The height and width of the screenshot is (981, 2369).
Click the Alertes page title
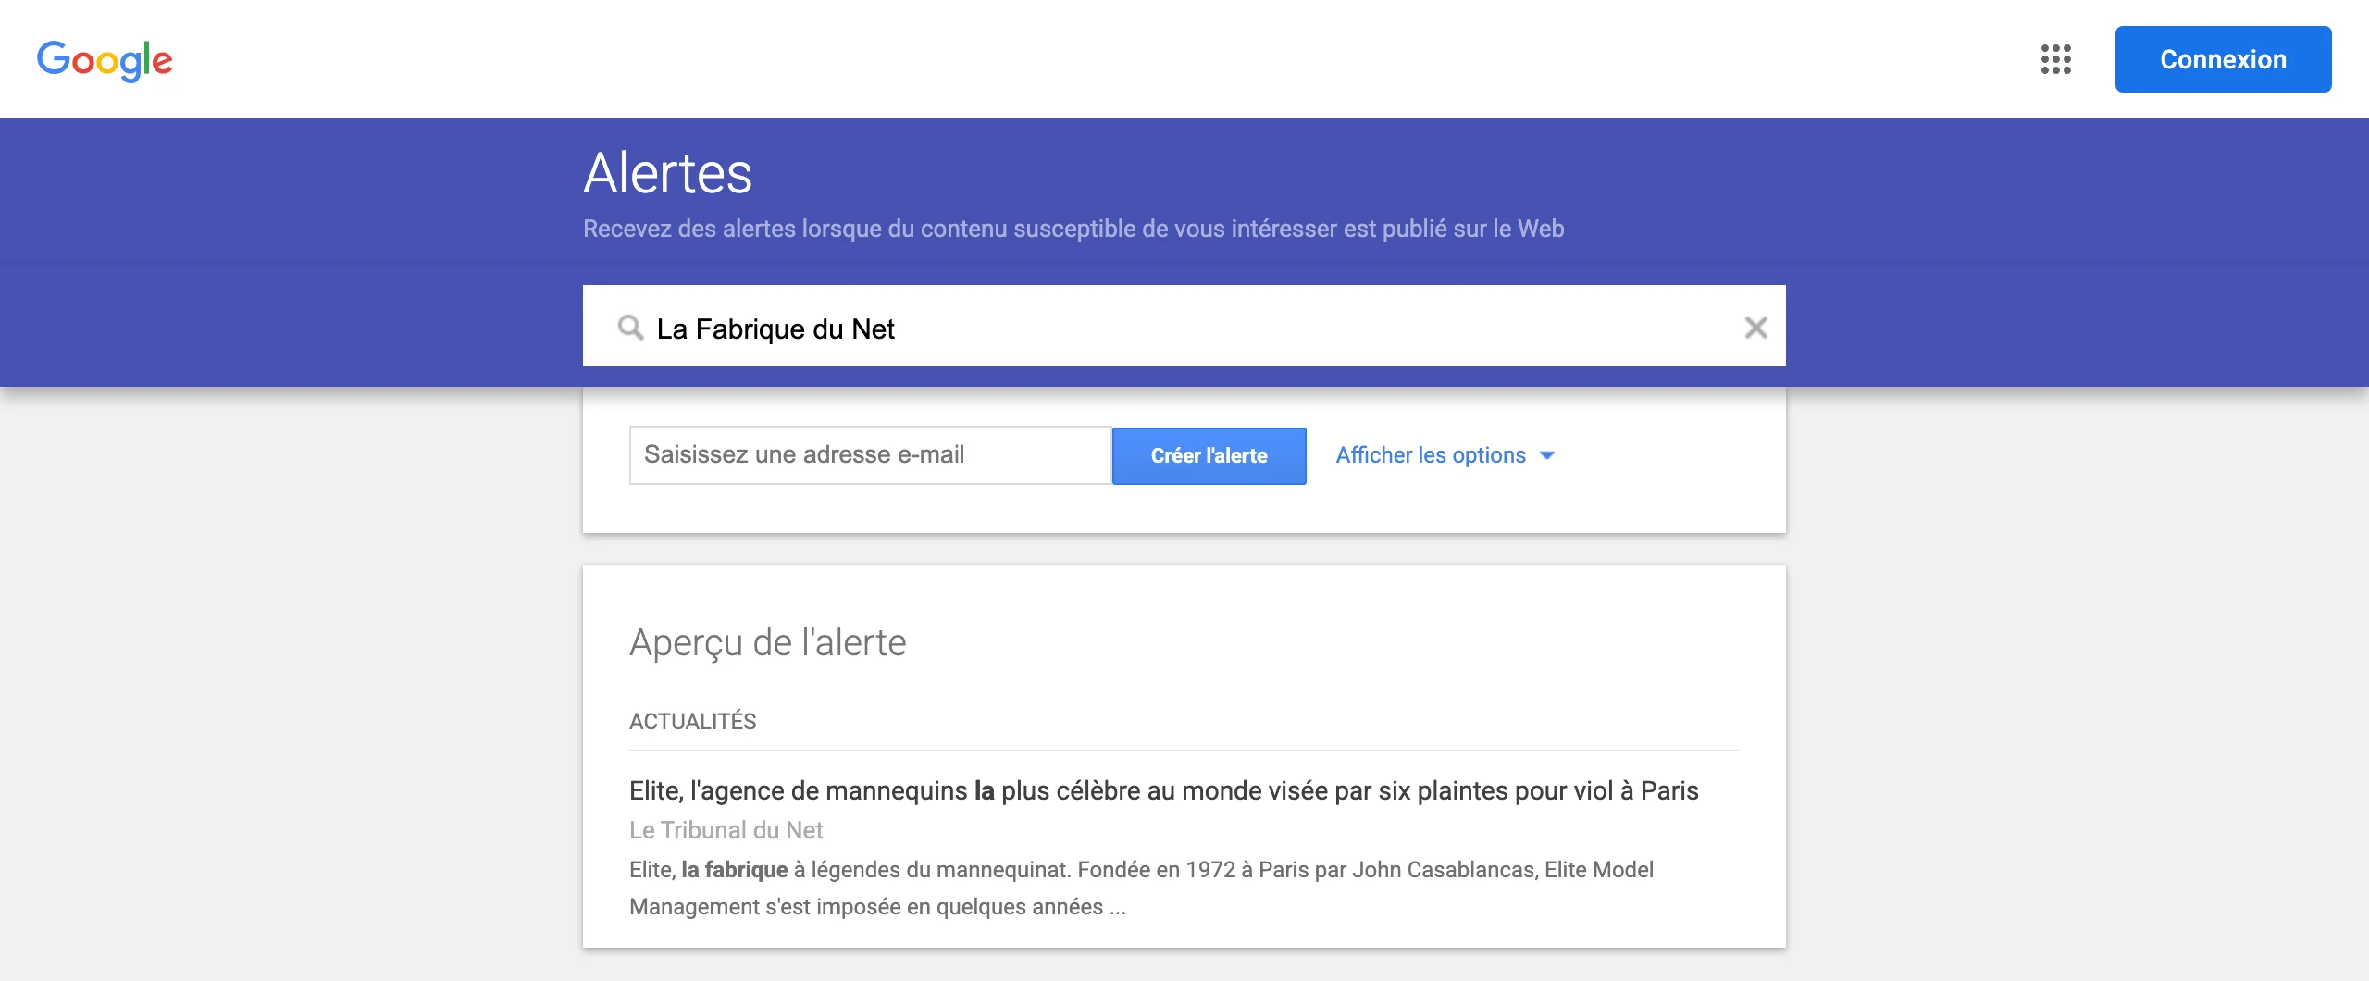point(668,173)
